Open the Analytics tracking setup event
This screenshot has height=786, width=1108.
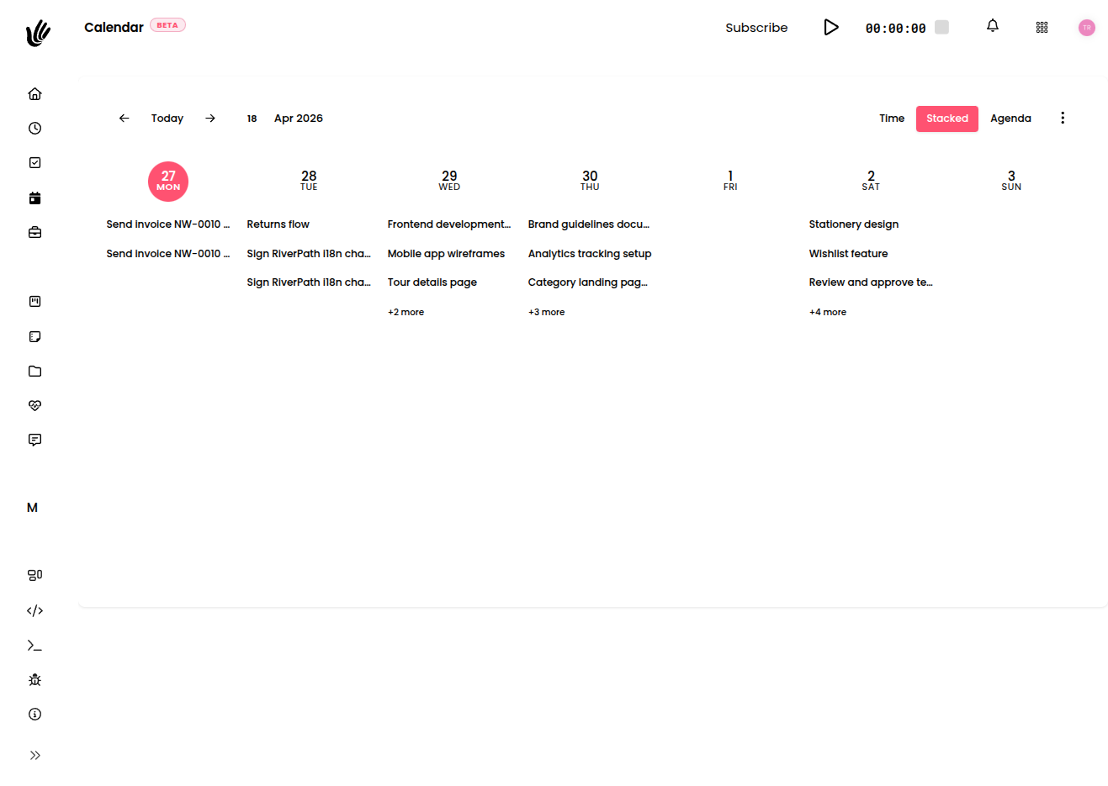tap(590, 254)
